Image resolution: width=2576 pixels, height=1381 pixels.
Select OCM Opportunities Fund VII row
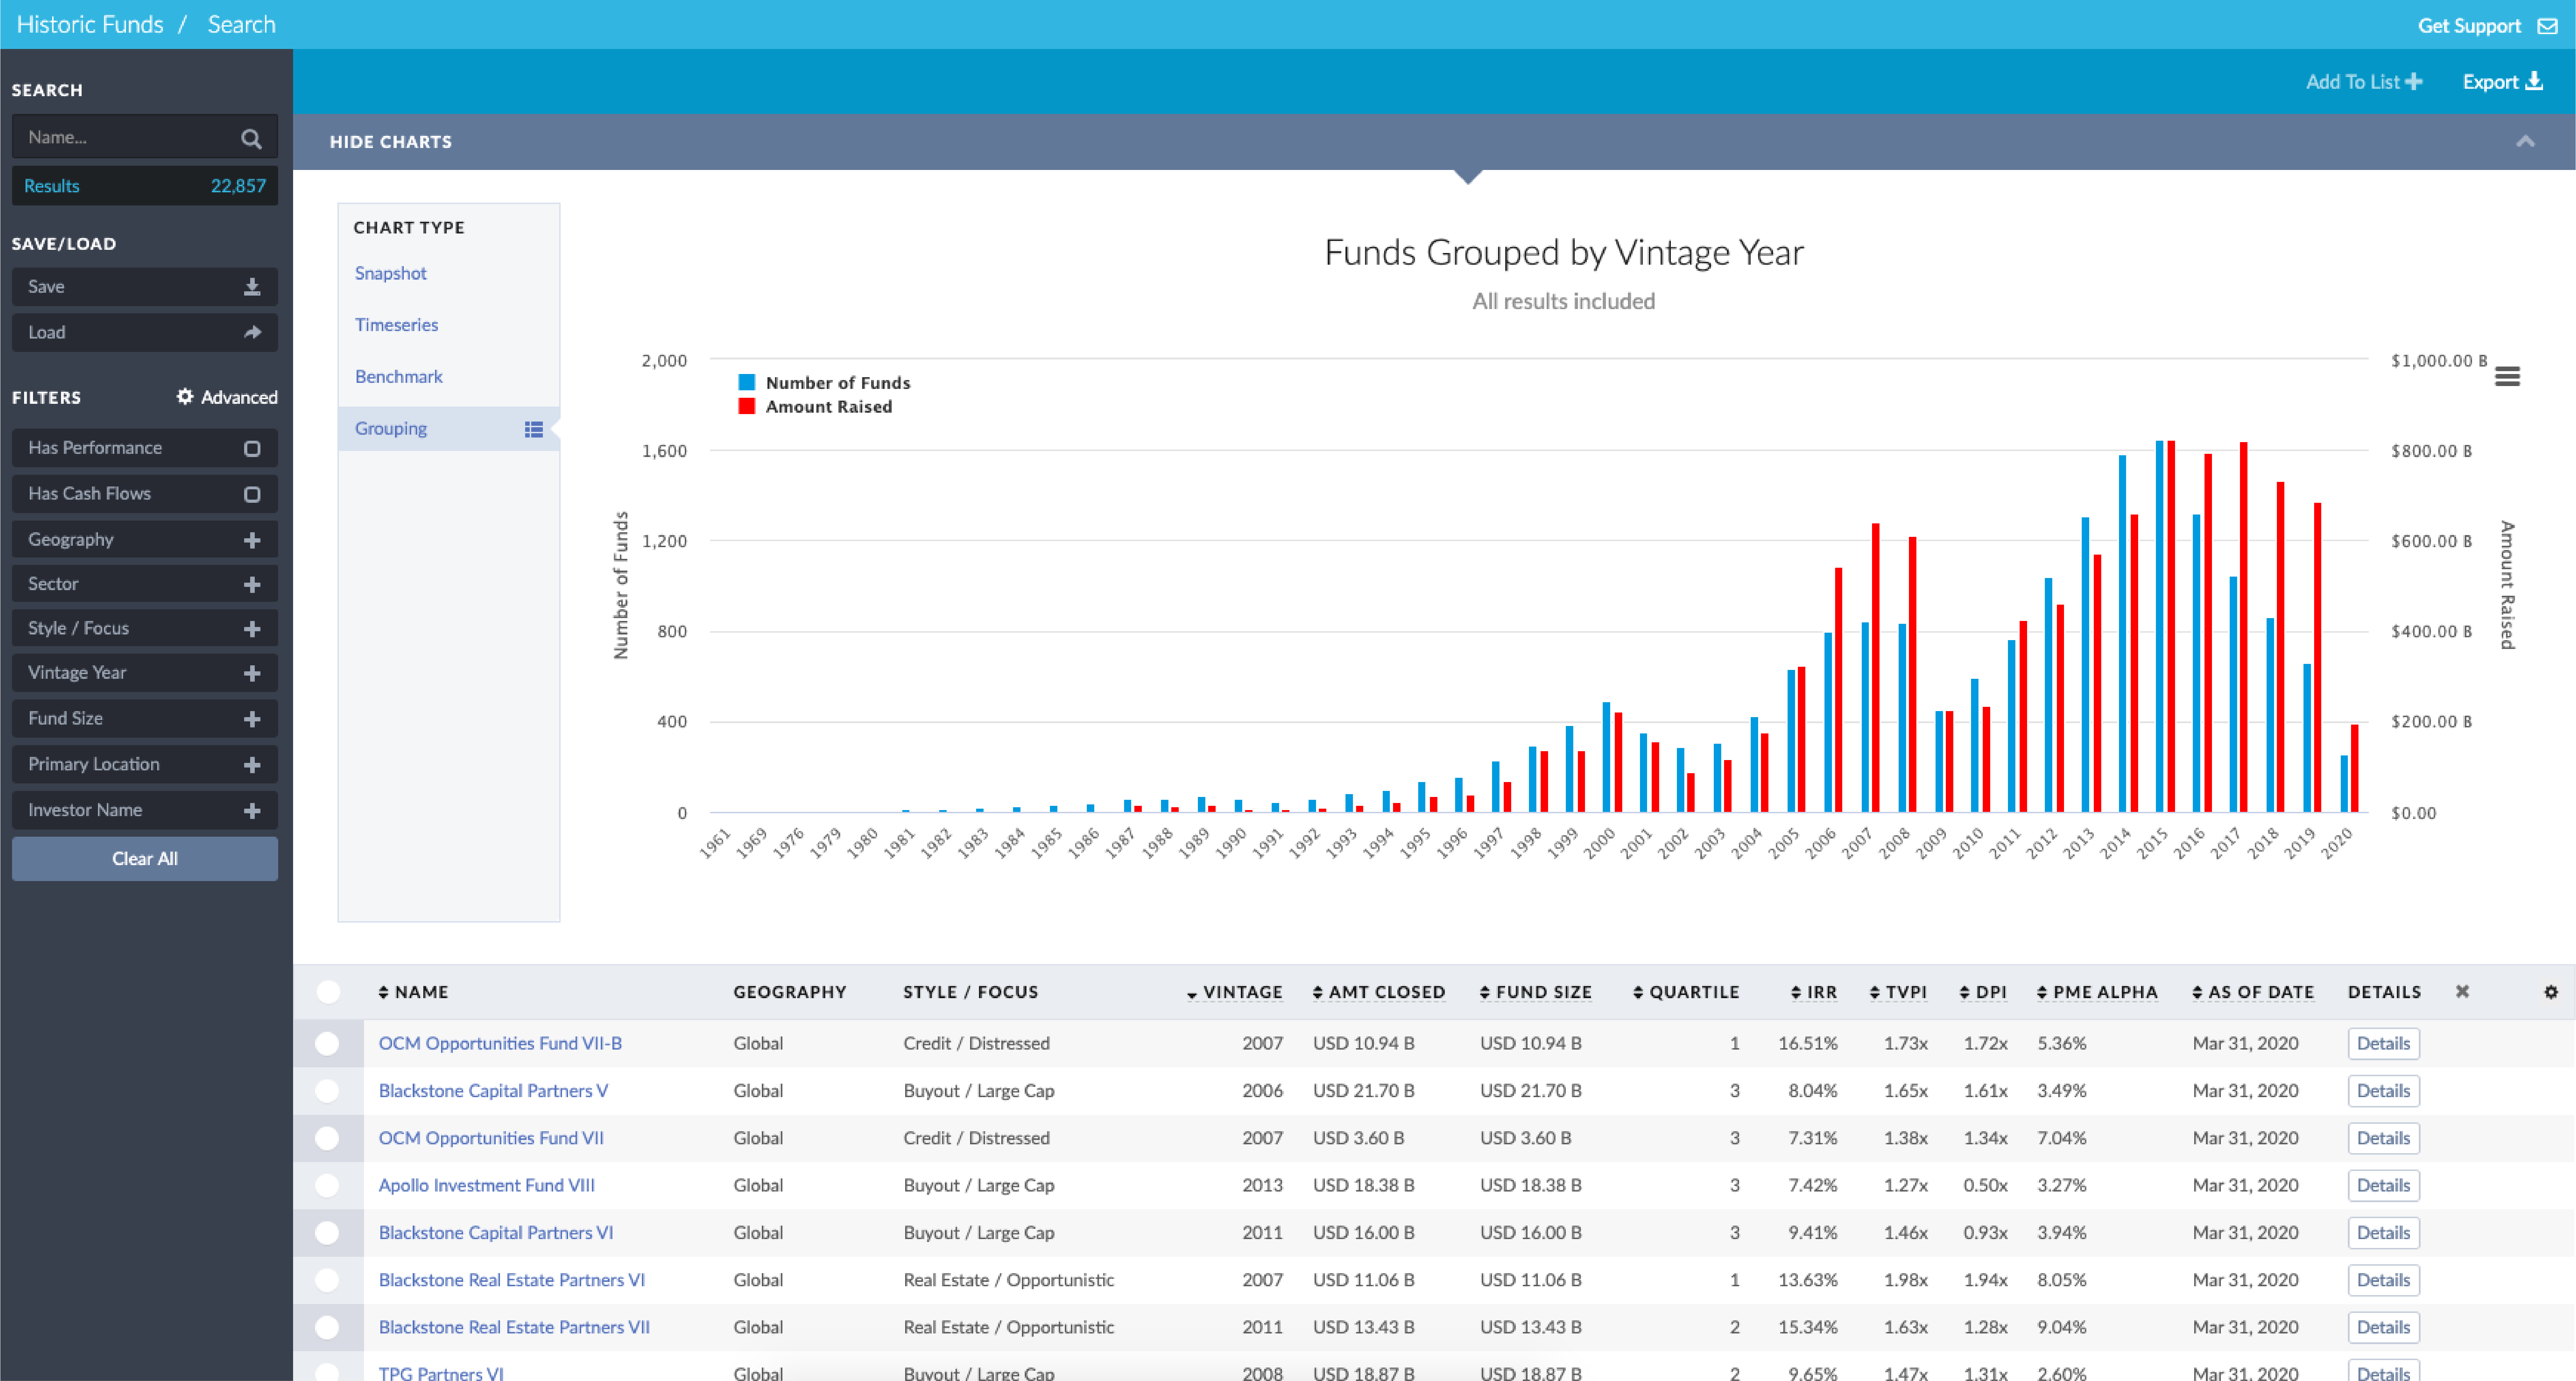327,1138
